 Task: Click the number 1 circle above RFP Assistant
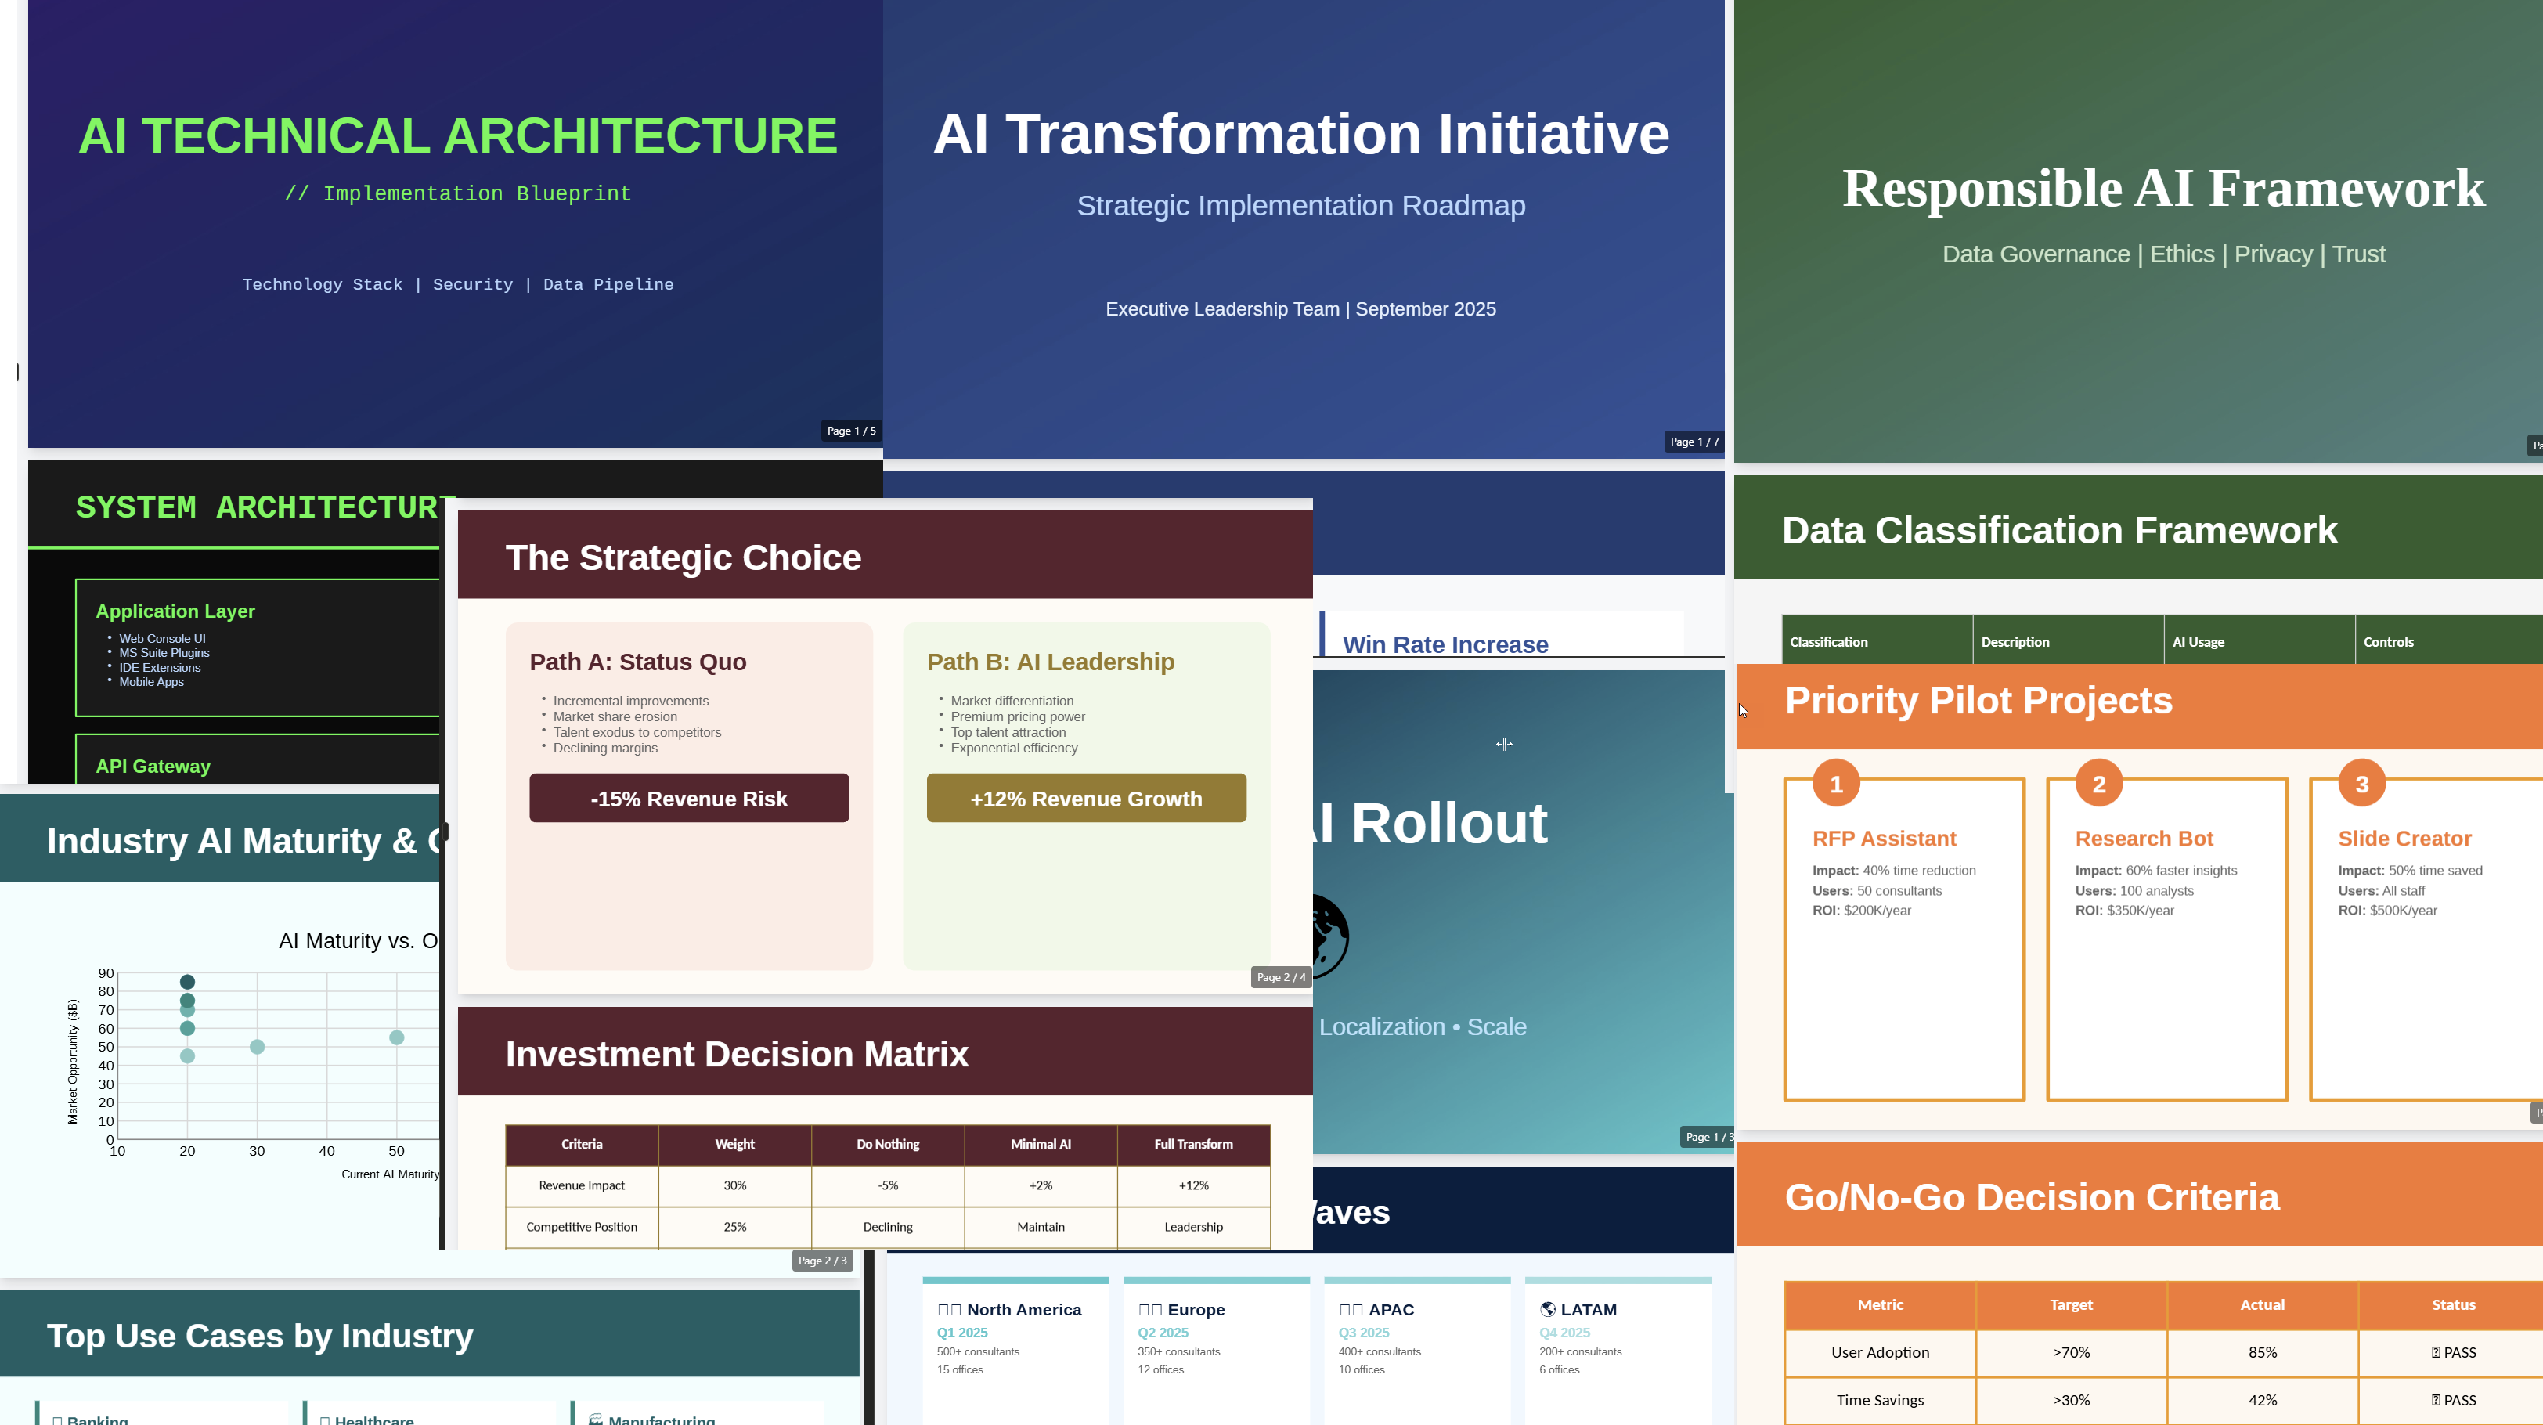pos(1835,784)
